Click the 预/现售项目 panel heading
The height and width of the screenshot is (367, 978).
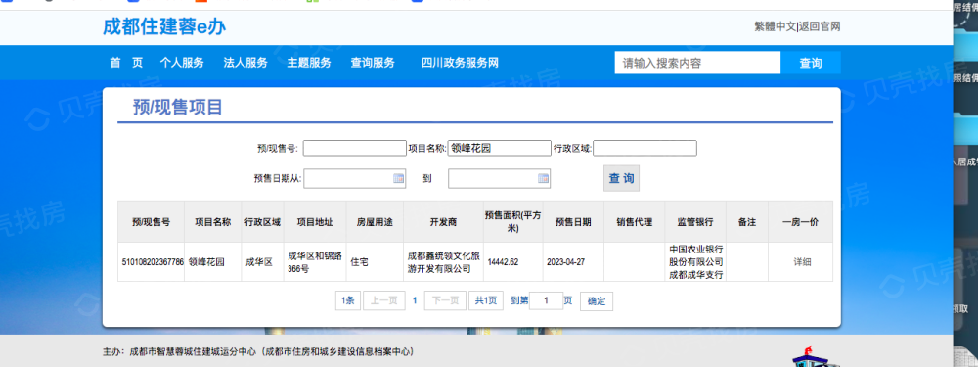[178, 108]
